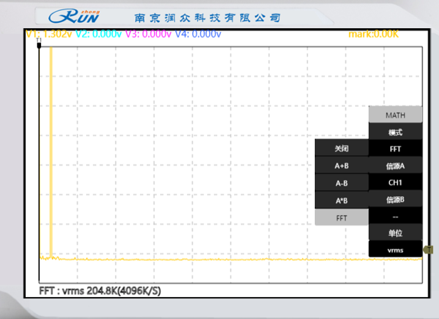The width and height of the screenshot is (439, 319).
Task: Select the cyan V2 channel voltage readout
Action: pos(98,34)
